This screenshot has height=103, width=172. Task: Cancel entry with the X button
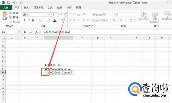pyautogui.click(x=25, y=32)
